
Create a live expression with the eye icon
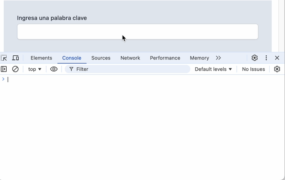(54, 69)
